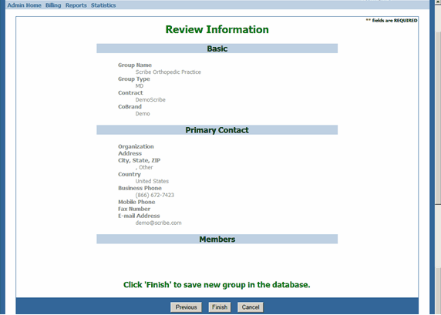Click the scrollbar track below thumb
441x315 pixels.
point(438,236)
